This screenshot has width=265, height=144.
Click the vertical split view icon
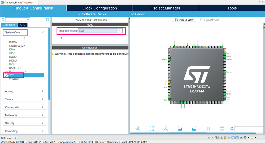[208, 129]
